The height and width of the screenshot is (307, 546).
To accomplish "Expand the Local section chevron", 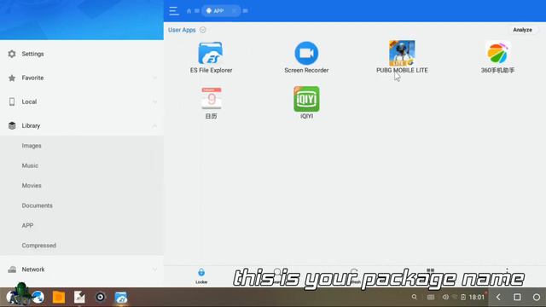I will (x=154, y=101).
